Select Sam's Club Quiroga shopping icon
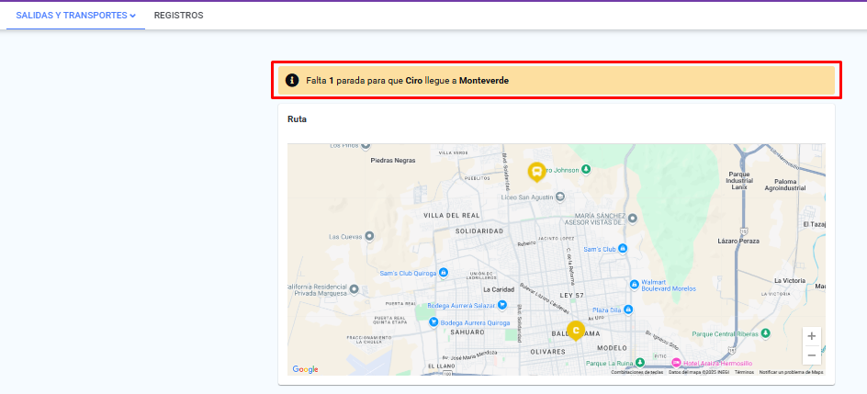Screen dimensions: 867x394 click(x=443, y=273)
